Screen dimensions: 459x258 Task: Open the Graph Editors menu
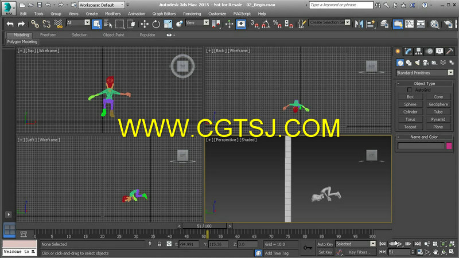pyautogui.click(x=164, y=14)
